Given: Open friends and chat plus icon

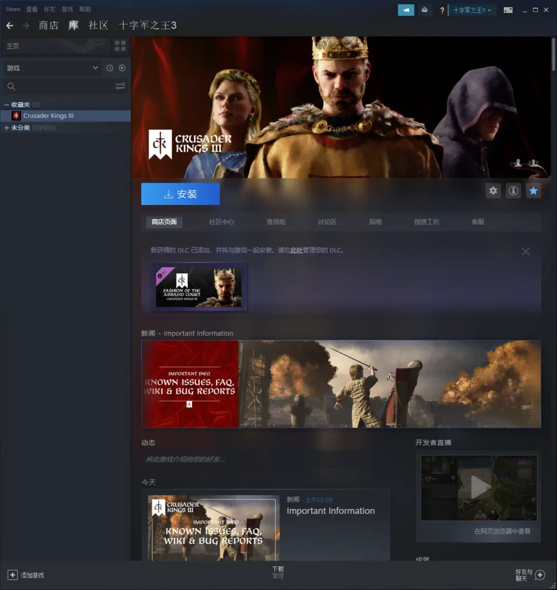Looking at the screenshot, I should (540, 575).
